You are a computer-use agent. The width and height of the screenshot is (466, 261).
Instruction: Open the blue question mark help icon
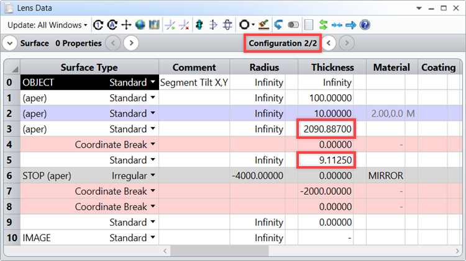[x=365, y=25]
